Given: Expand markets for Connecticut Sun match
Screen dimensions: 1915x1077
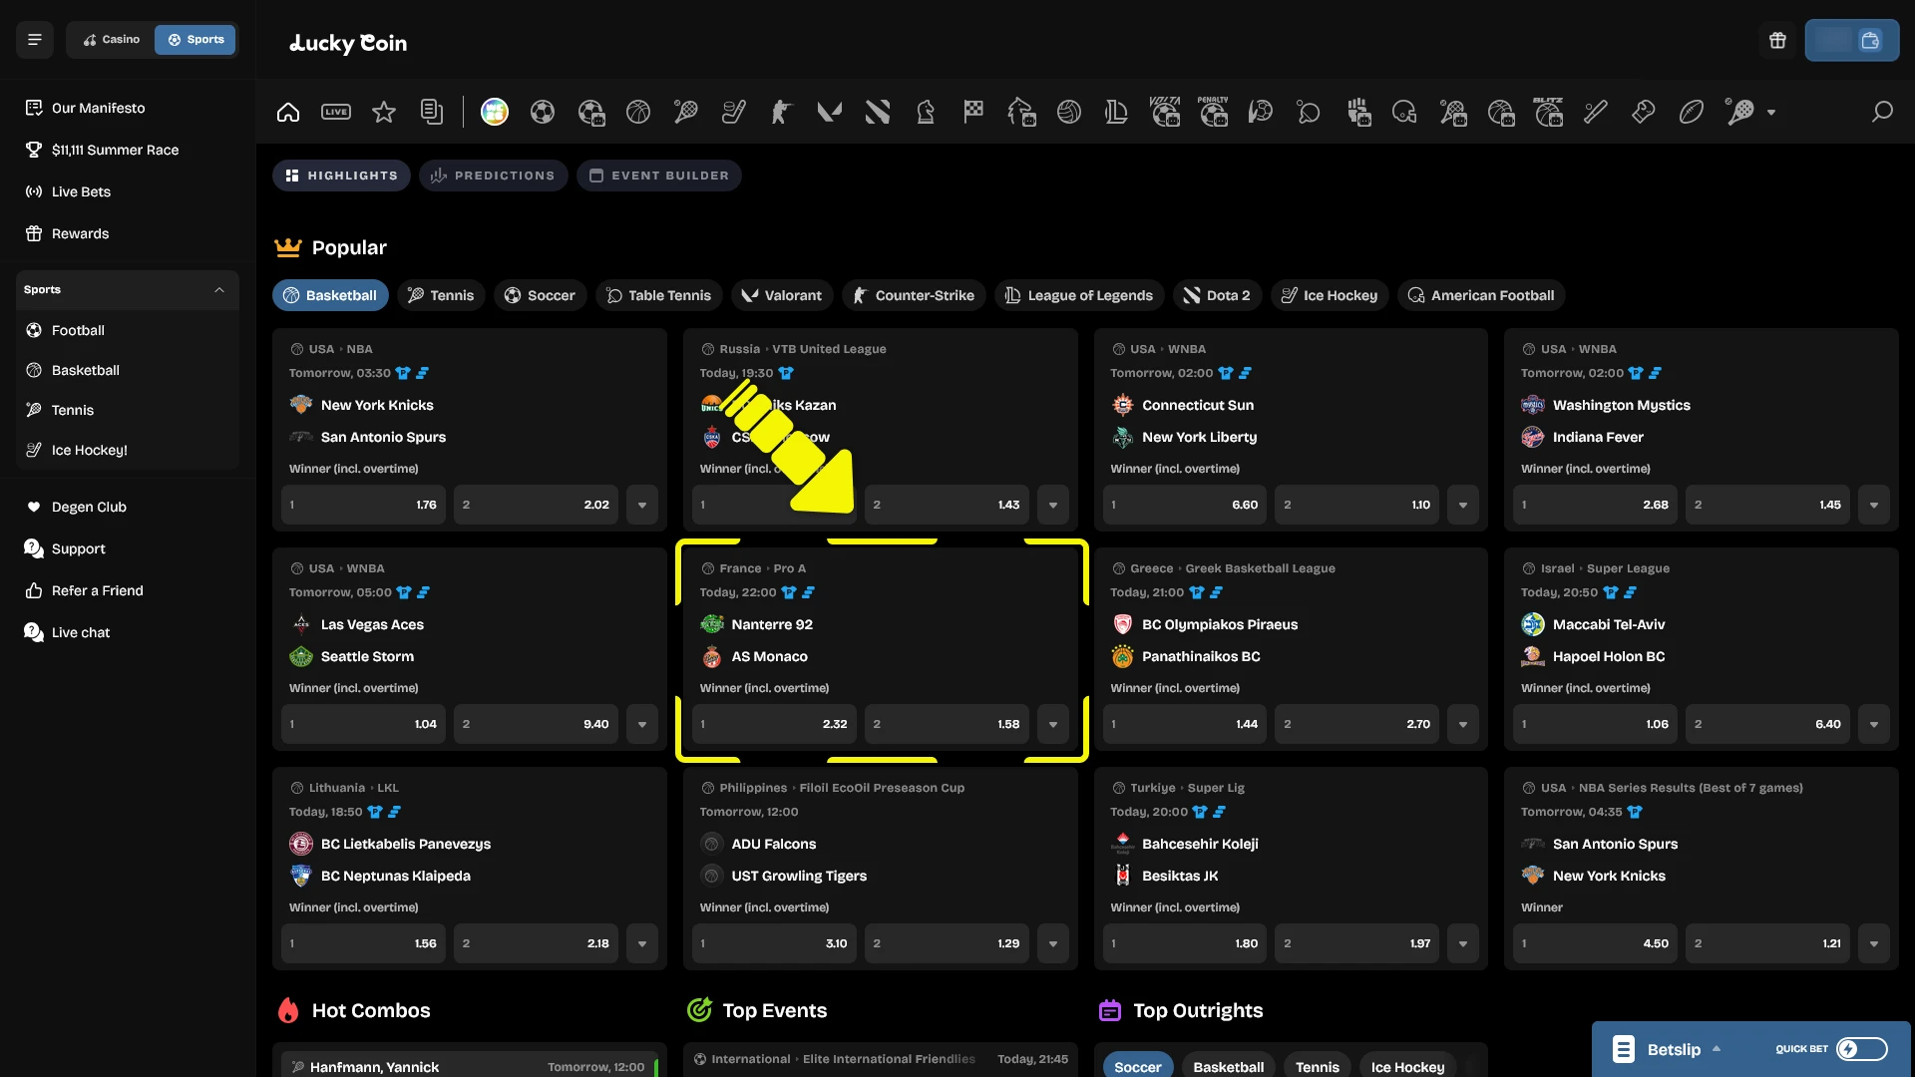Looking at the screenshot, I should (1463, 505).
